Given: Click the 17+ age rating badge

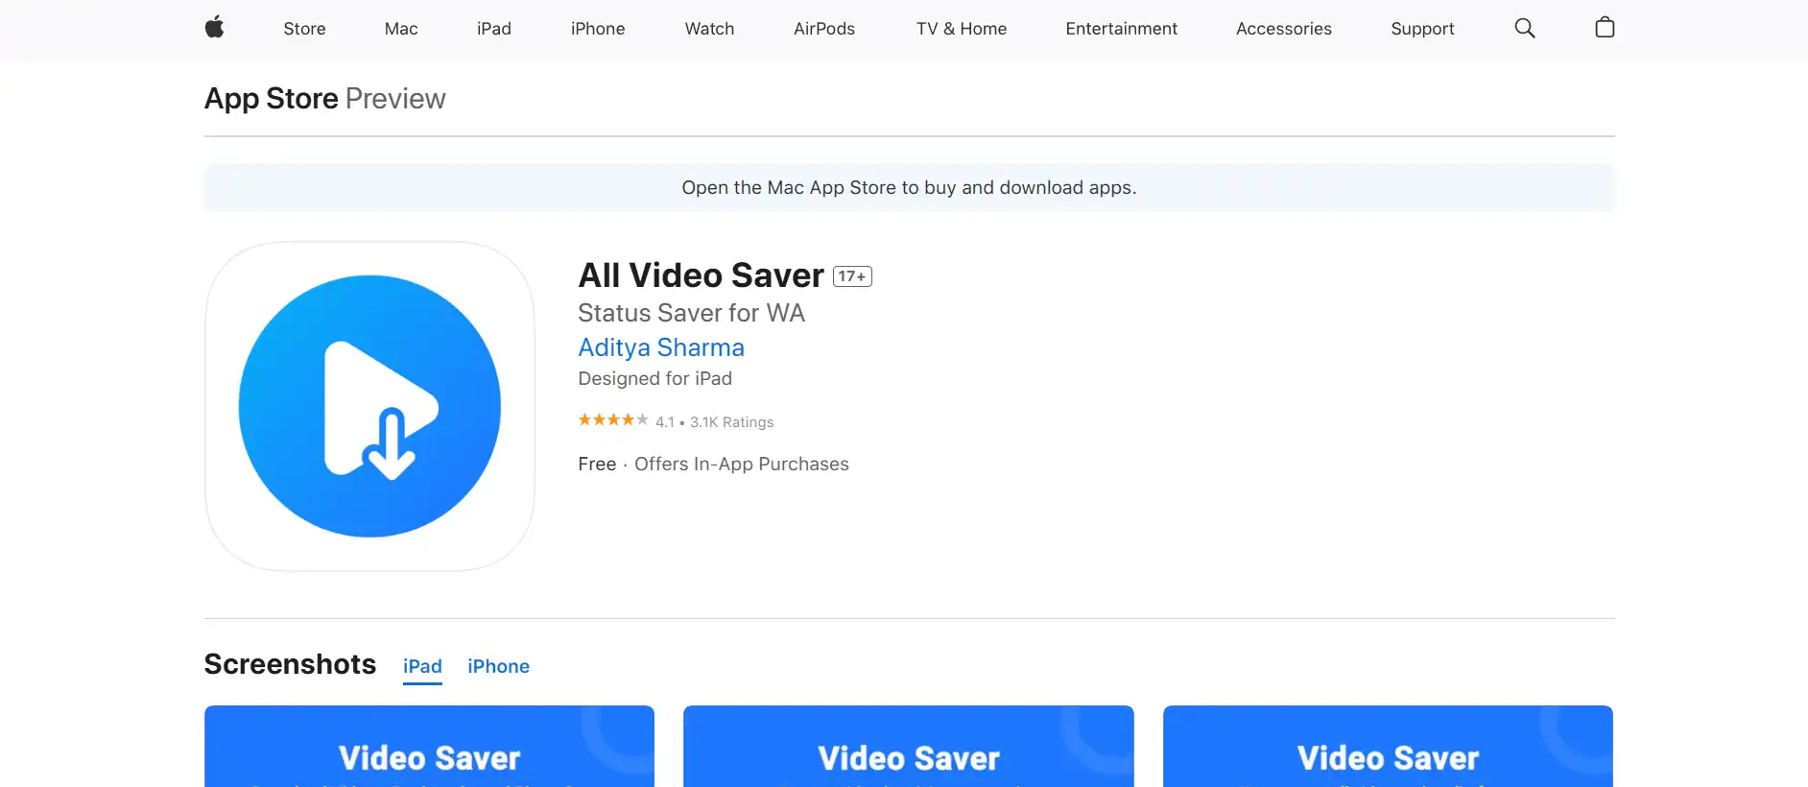Looking at the screenshot, I should [852, 276].
